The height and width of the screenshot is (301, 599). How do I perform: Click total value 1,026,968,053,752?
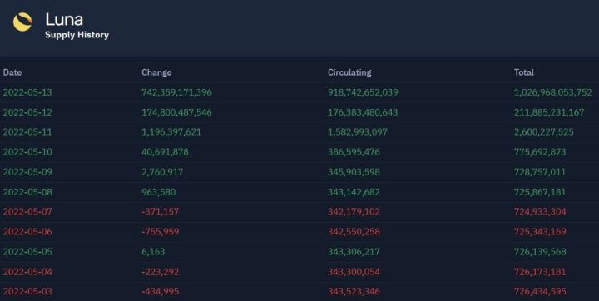[x=552, y=92]
